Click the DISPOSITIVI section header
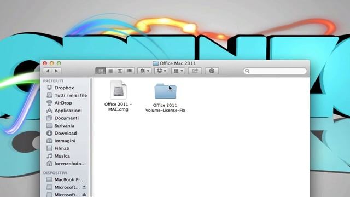The height and width of the screenshot is (197, 350). point(55,173)
